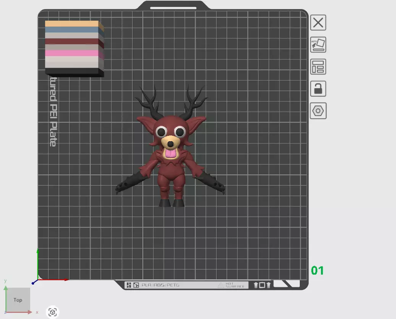396x319 pixels.
Task: Select the striped color block object
Action: pos(74,48)
